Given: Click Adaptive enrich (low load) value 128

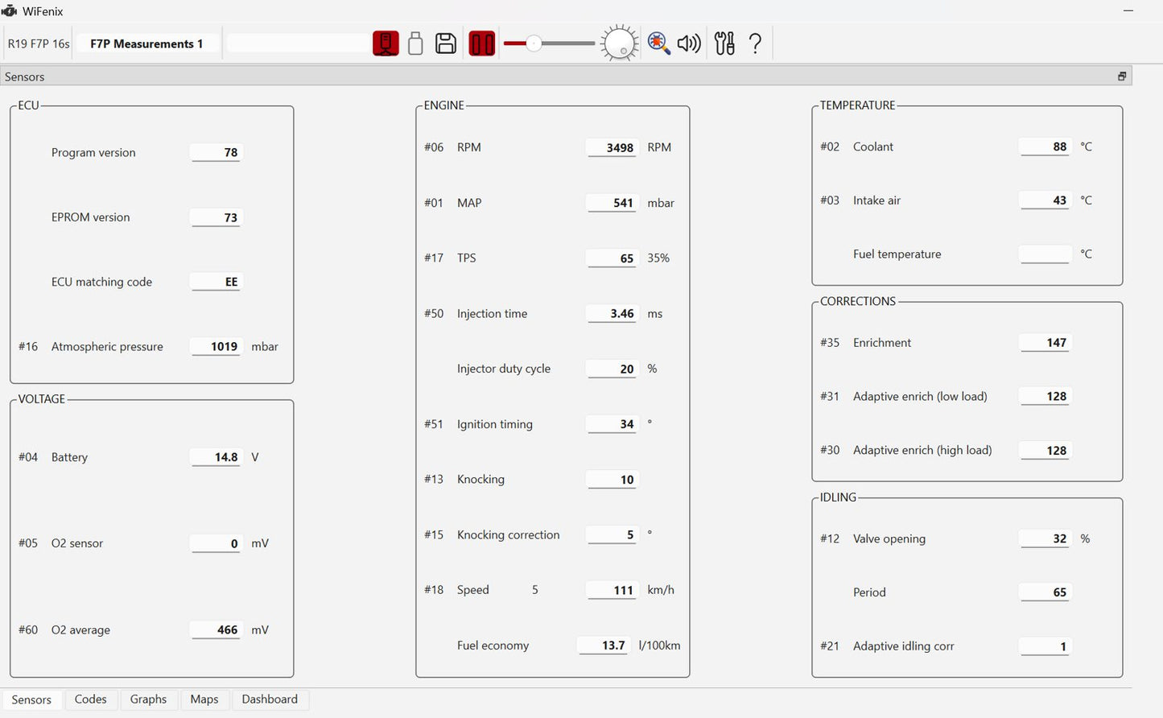Looking at the screenshot, I should (x=1045, y=397).
